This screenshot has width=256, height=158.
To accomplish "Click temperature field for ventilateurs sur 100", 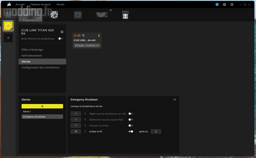I will point(75,113).
